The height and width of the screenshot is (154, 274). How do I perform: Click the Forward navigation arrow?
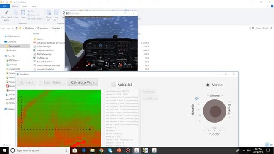pyautogui.click(x=9, y=28)
